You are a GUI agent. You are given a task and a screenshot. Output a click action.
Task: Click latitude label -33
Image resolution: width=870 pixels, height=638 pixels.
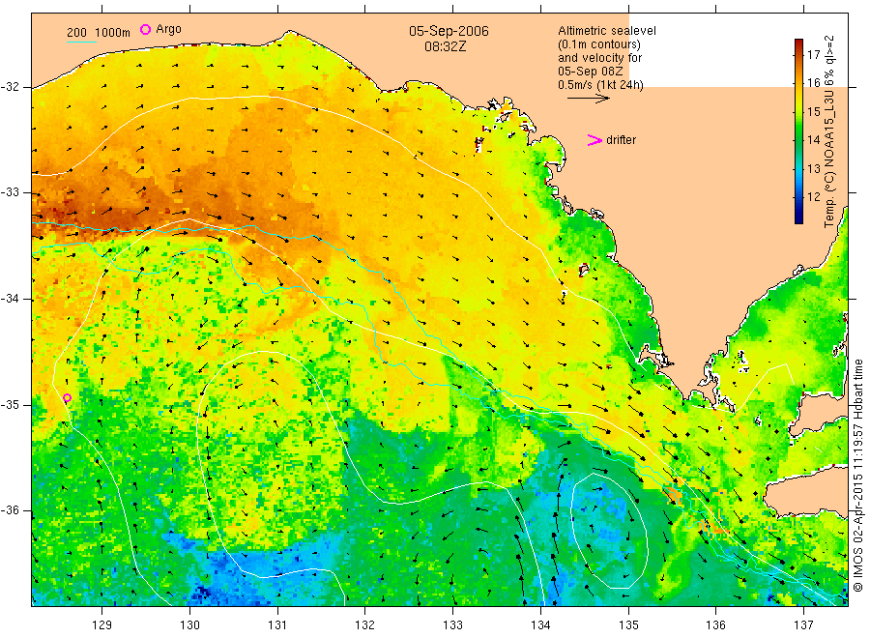[x=10, y=192]
